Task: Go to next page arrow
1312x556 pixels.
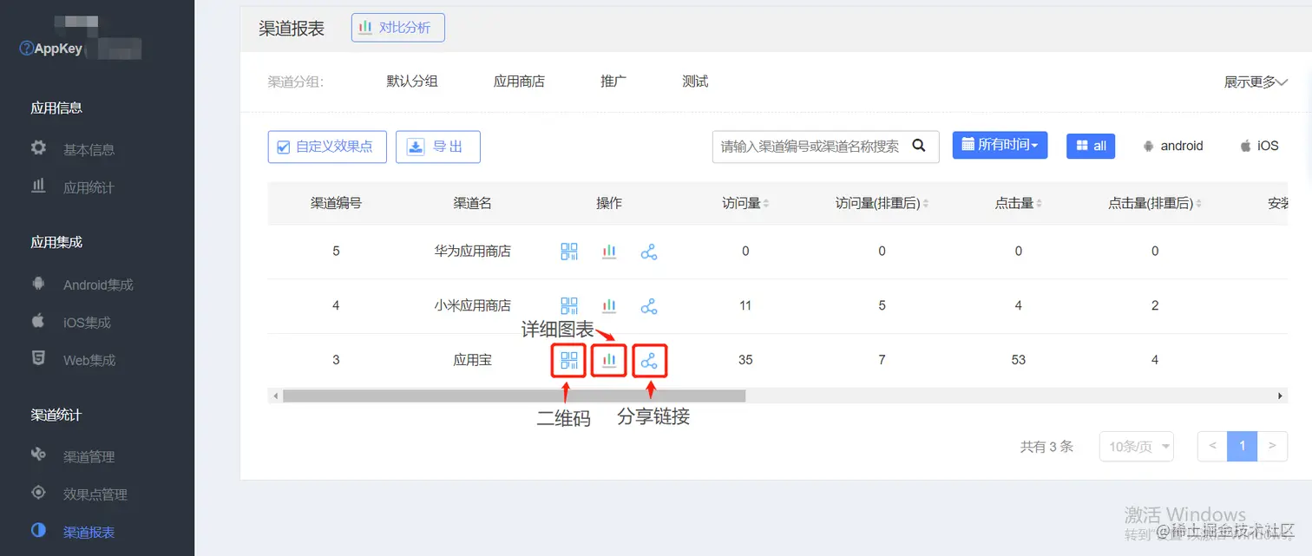Action: (x=1272, y=447)
